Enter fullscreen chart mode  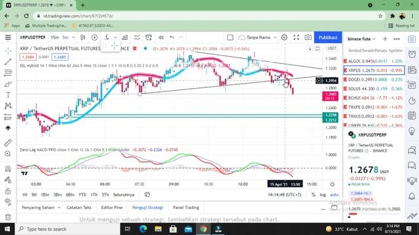(297, 38)
